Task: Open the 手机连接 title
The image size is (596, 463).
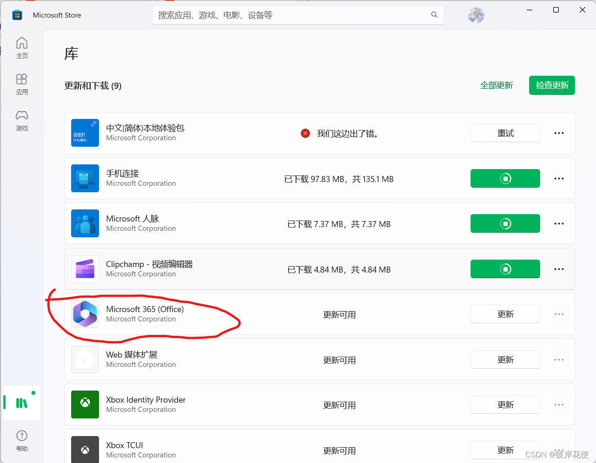Action: coord(123,174)
